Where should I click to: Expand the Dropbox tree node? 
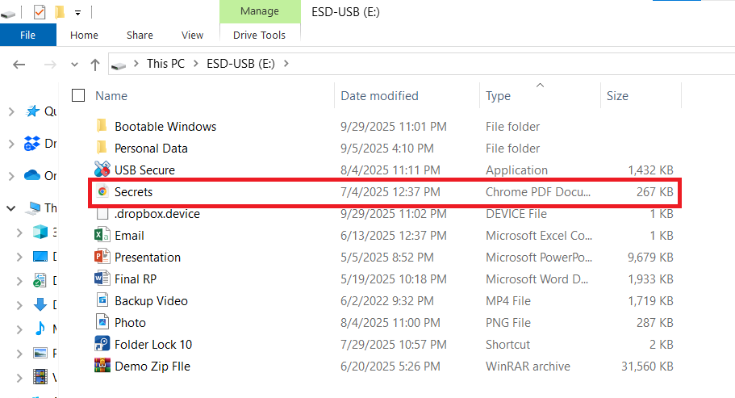pyautogui.click(x=11, y=144)
